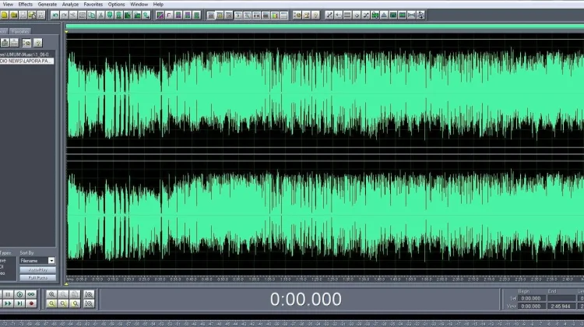
Task: Open the Help menu
Action: tap(158, 5)
